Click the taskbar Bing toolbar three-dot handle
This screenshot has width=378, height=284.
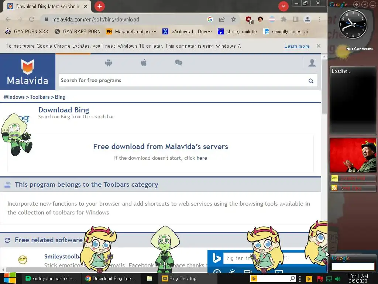(x=300, y=279)
